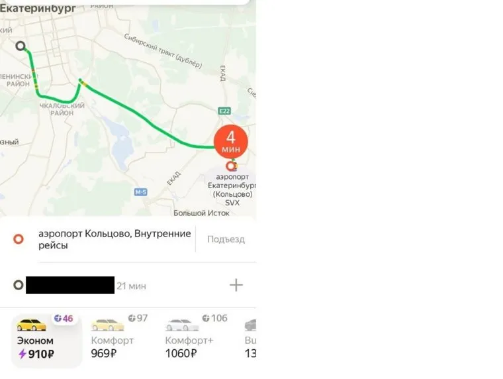Click the white Комфорт+ car icon
Viewport: 503px width, 379px height.
click(182, 325)
